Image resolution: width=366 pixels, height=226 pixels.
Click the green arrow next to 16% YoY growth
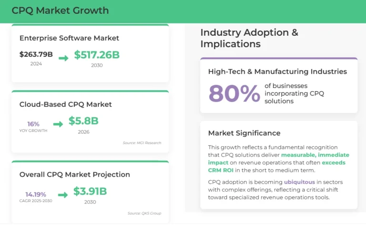[58, 124]
